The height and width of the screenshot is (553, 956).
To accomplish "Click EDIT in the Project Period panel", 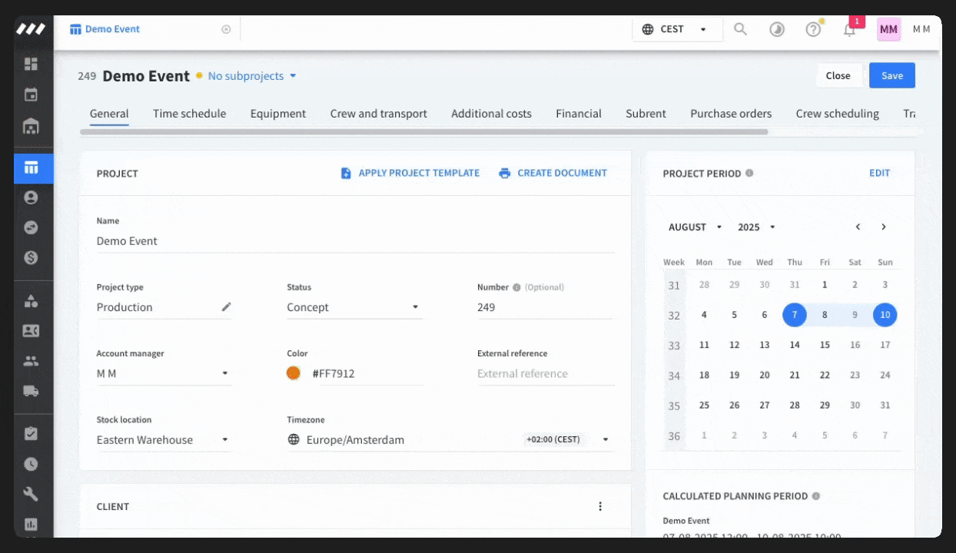I will click(x=879, y=173).
